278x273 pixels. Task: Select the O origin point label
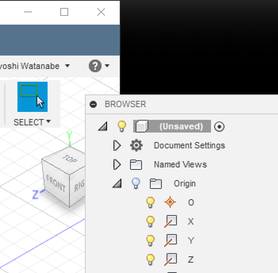191,202
